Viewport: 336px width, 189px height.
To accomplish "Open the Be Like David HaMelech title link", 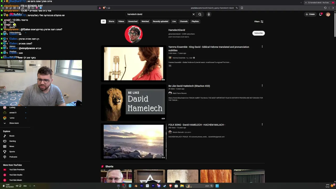I will click(x=189, y=86).
